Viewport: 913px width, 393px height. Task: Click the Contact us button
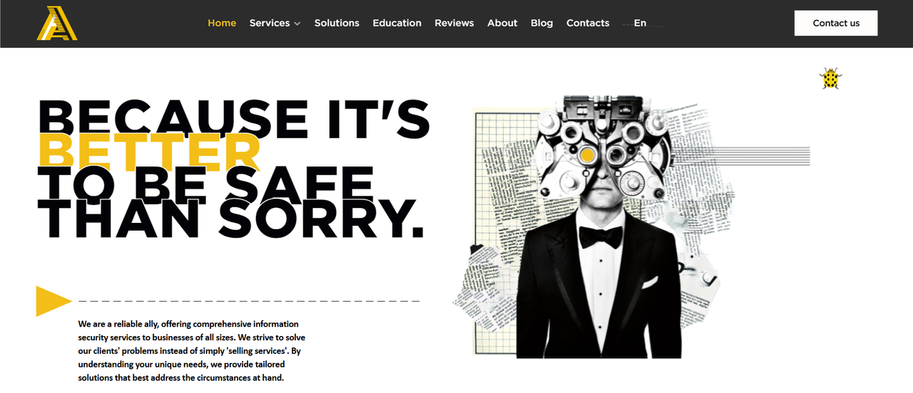(x=836, y=23)
